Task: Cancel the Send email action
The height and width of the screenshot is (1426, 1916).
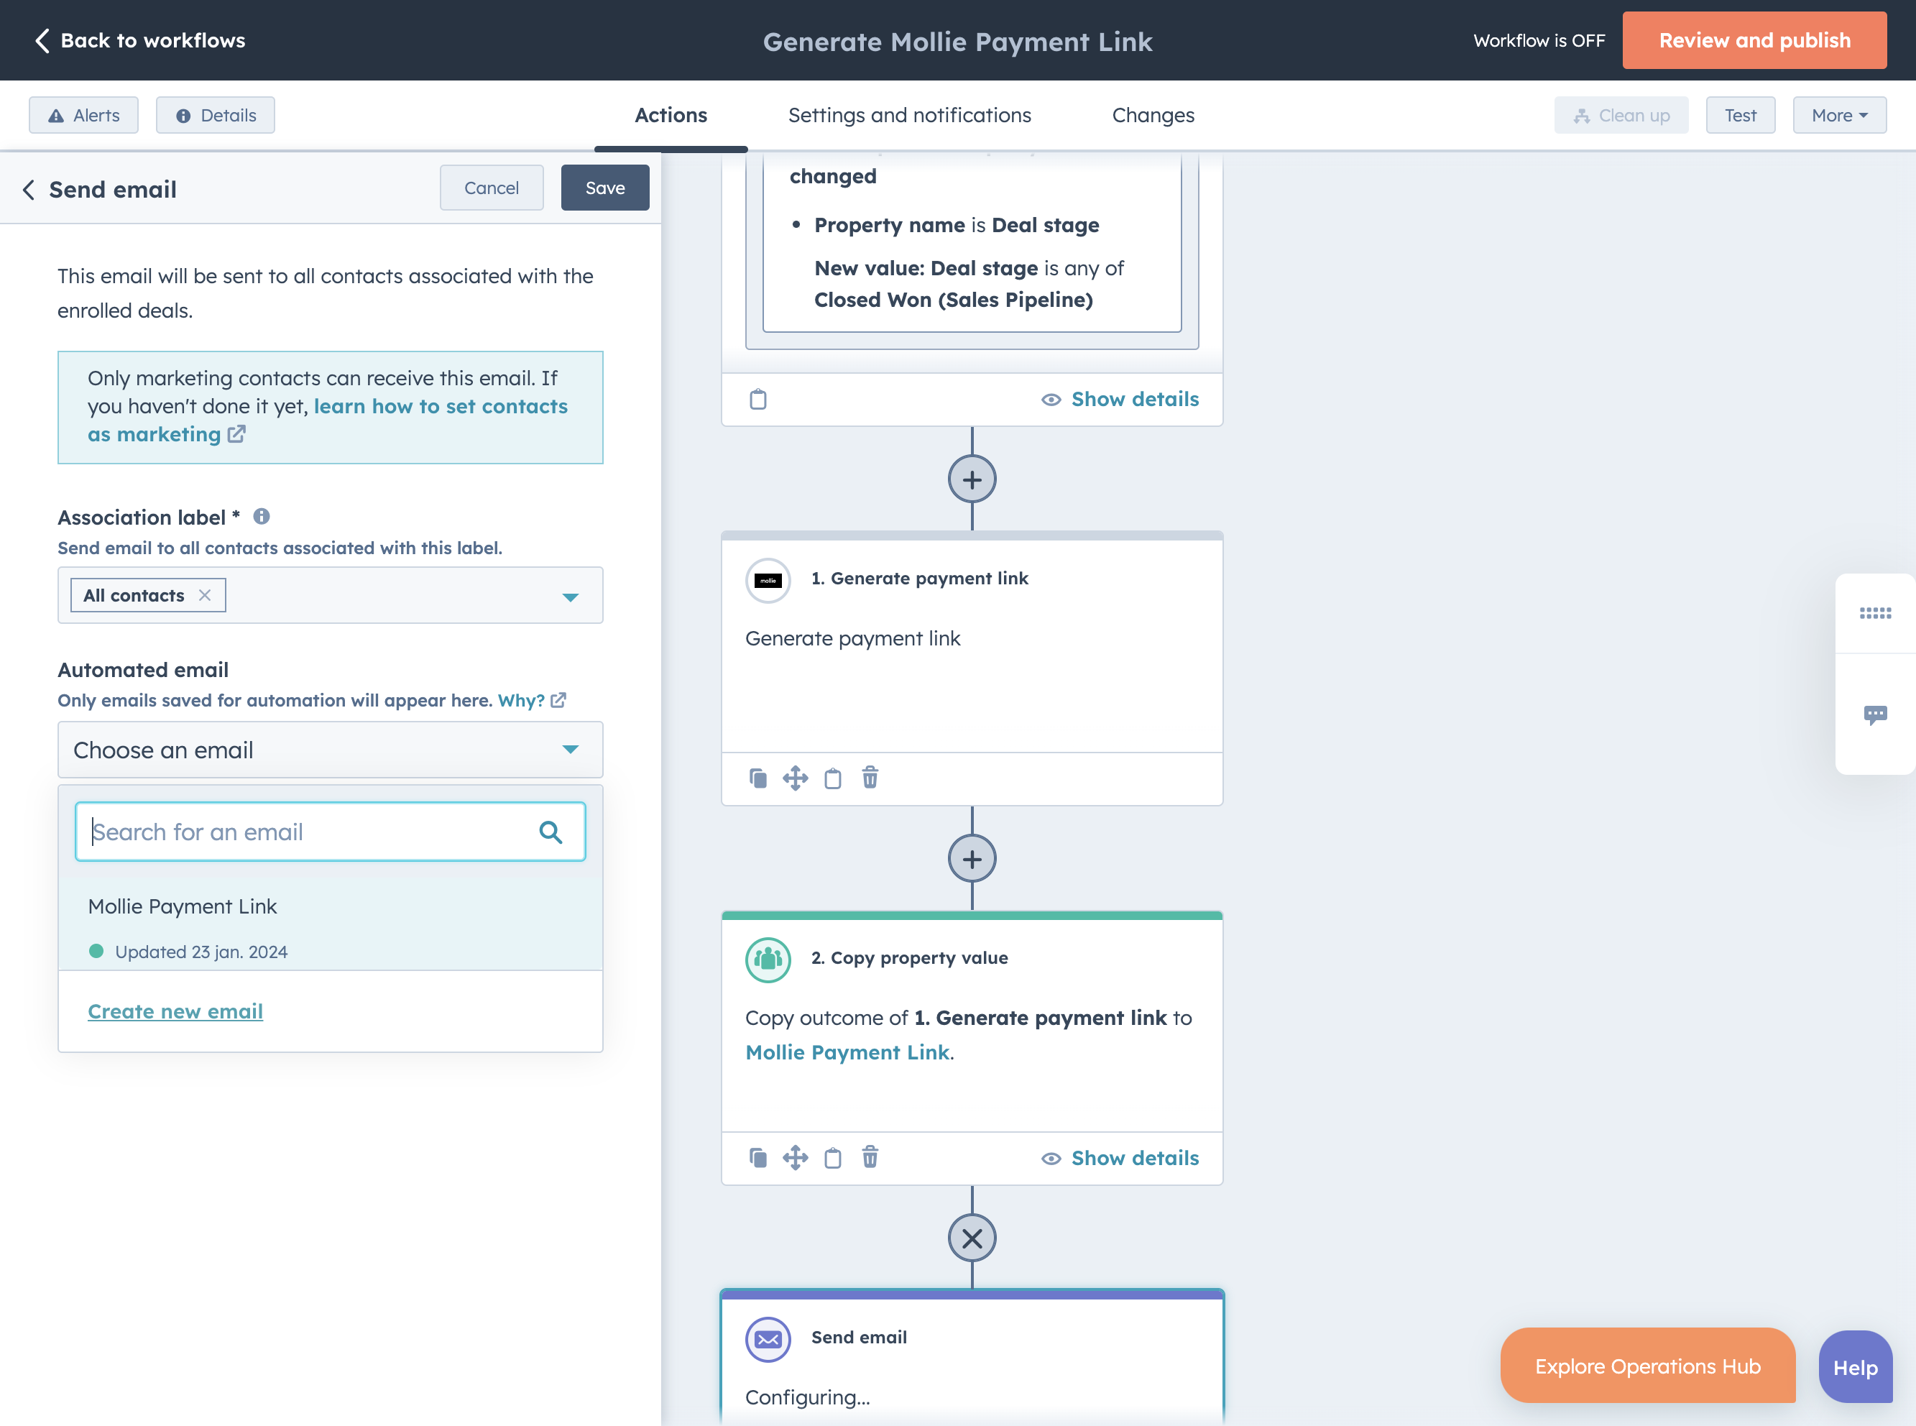Action: (x=491, y=188)
